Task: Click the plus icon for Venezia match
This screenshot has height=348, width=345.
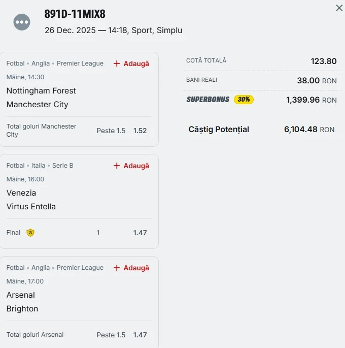Action: [117, 166]
